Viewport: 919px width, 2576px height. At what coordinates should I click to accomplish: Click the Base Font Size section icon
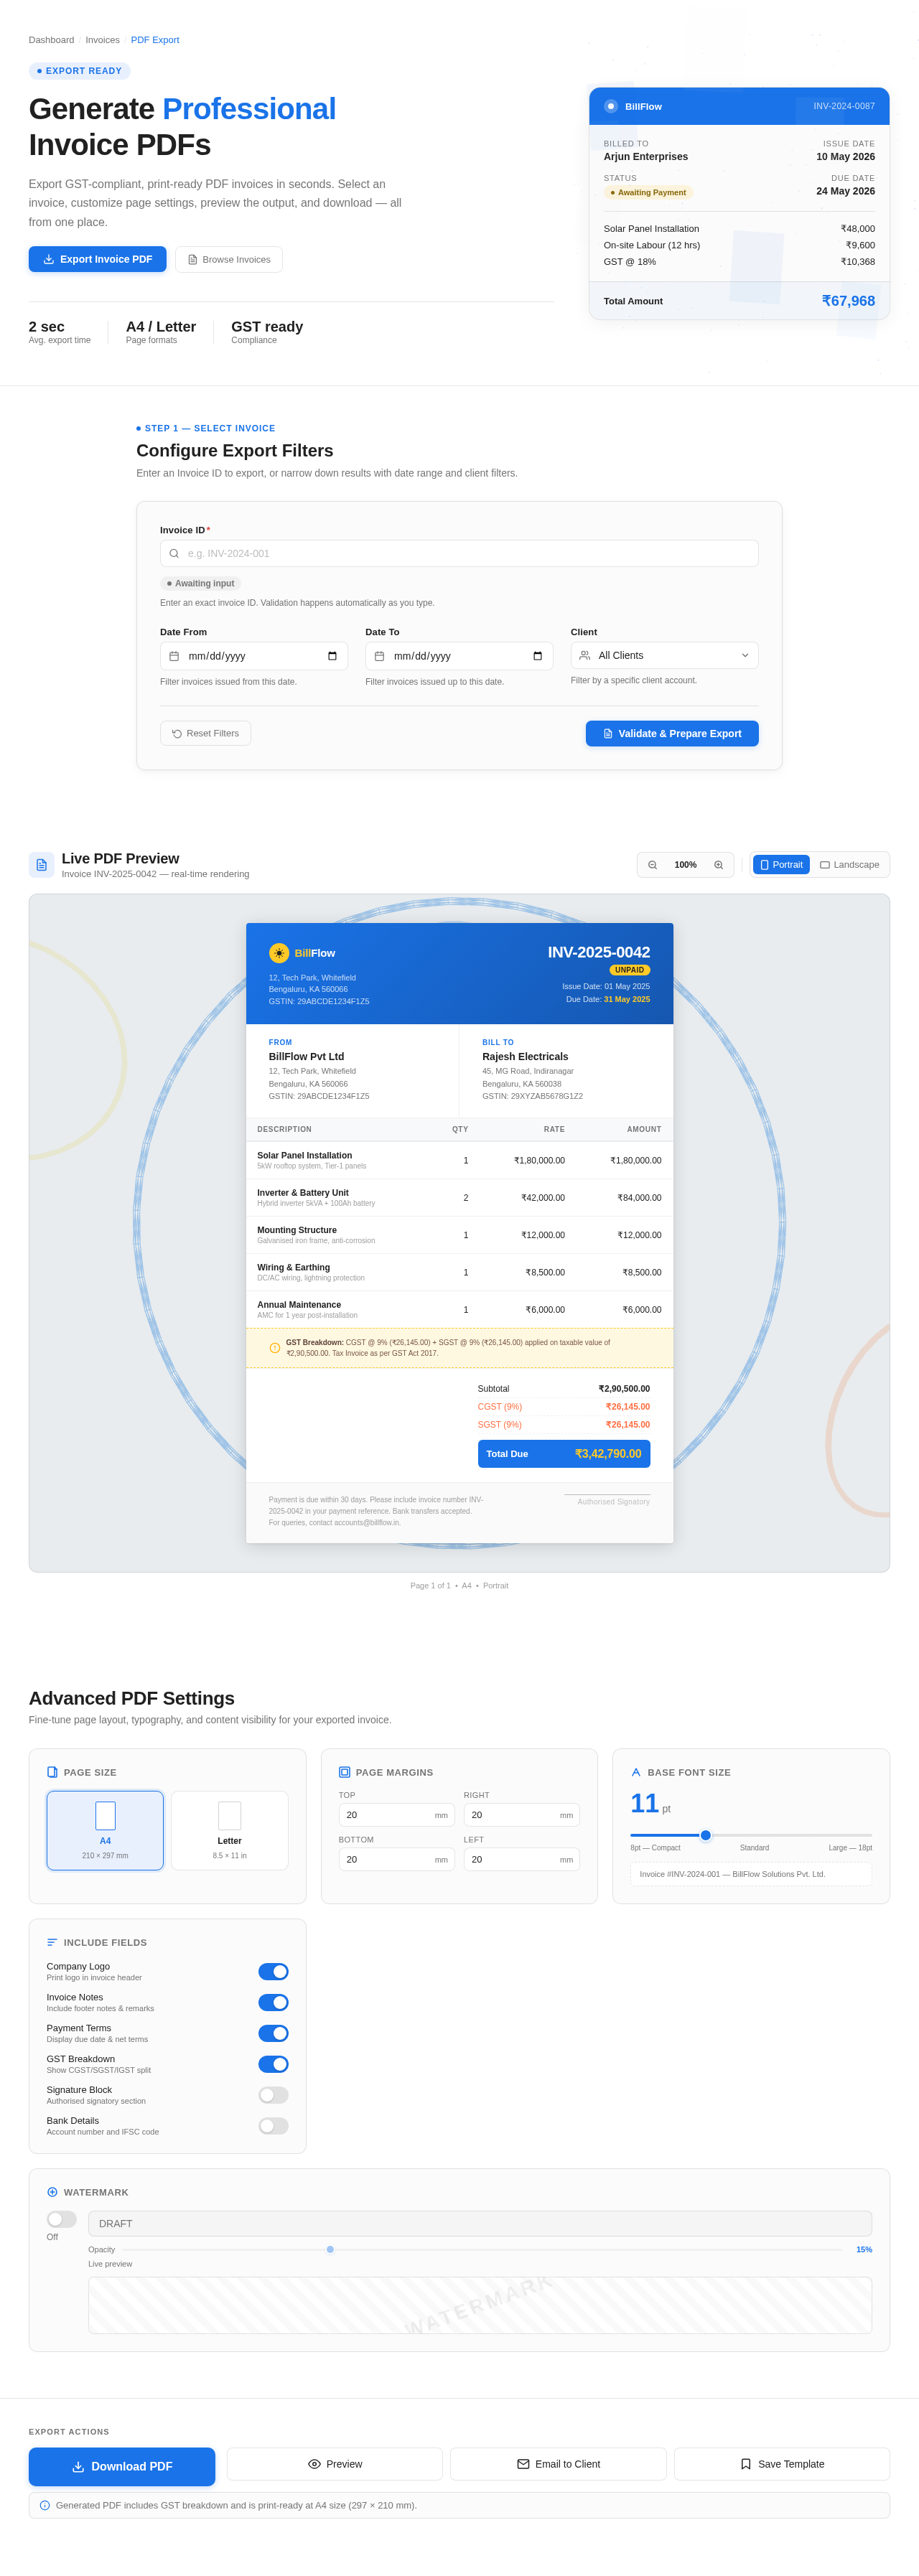tap(636, 1772)
